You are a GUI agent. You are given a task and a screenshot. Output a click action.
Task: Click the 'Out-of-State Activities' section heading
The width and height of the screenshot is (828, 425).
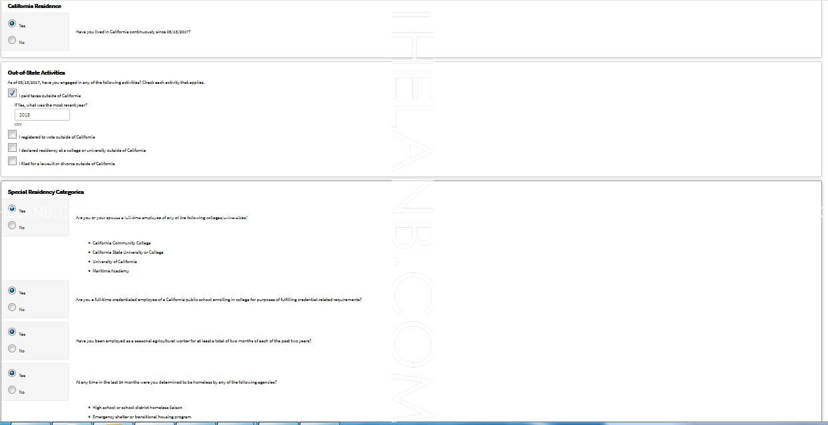pos(36,73)
